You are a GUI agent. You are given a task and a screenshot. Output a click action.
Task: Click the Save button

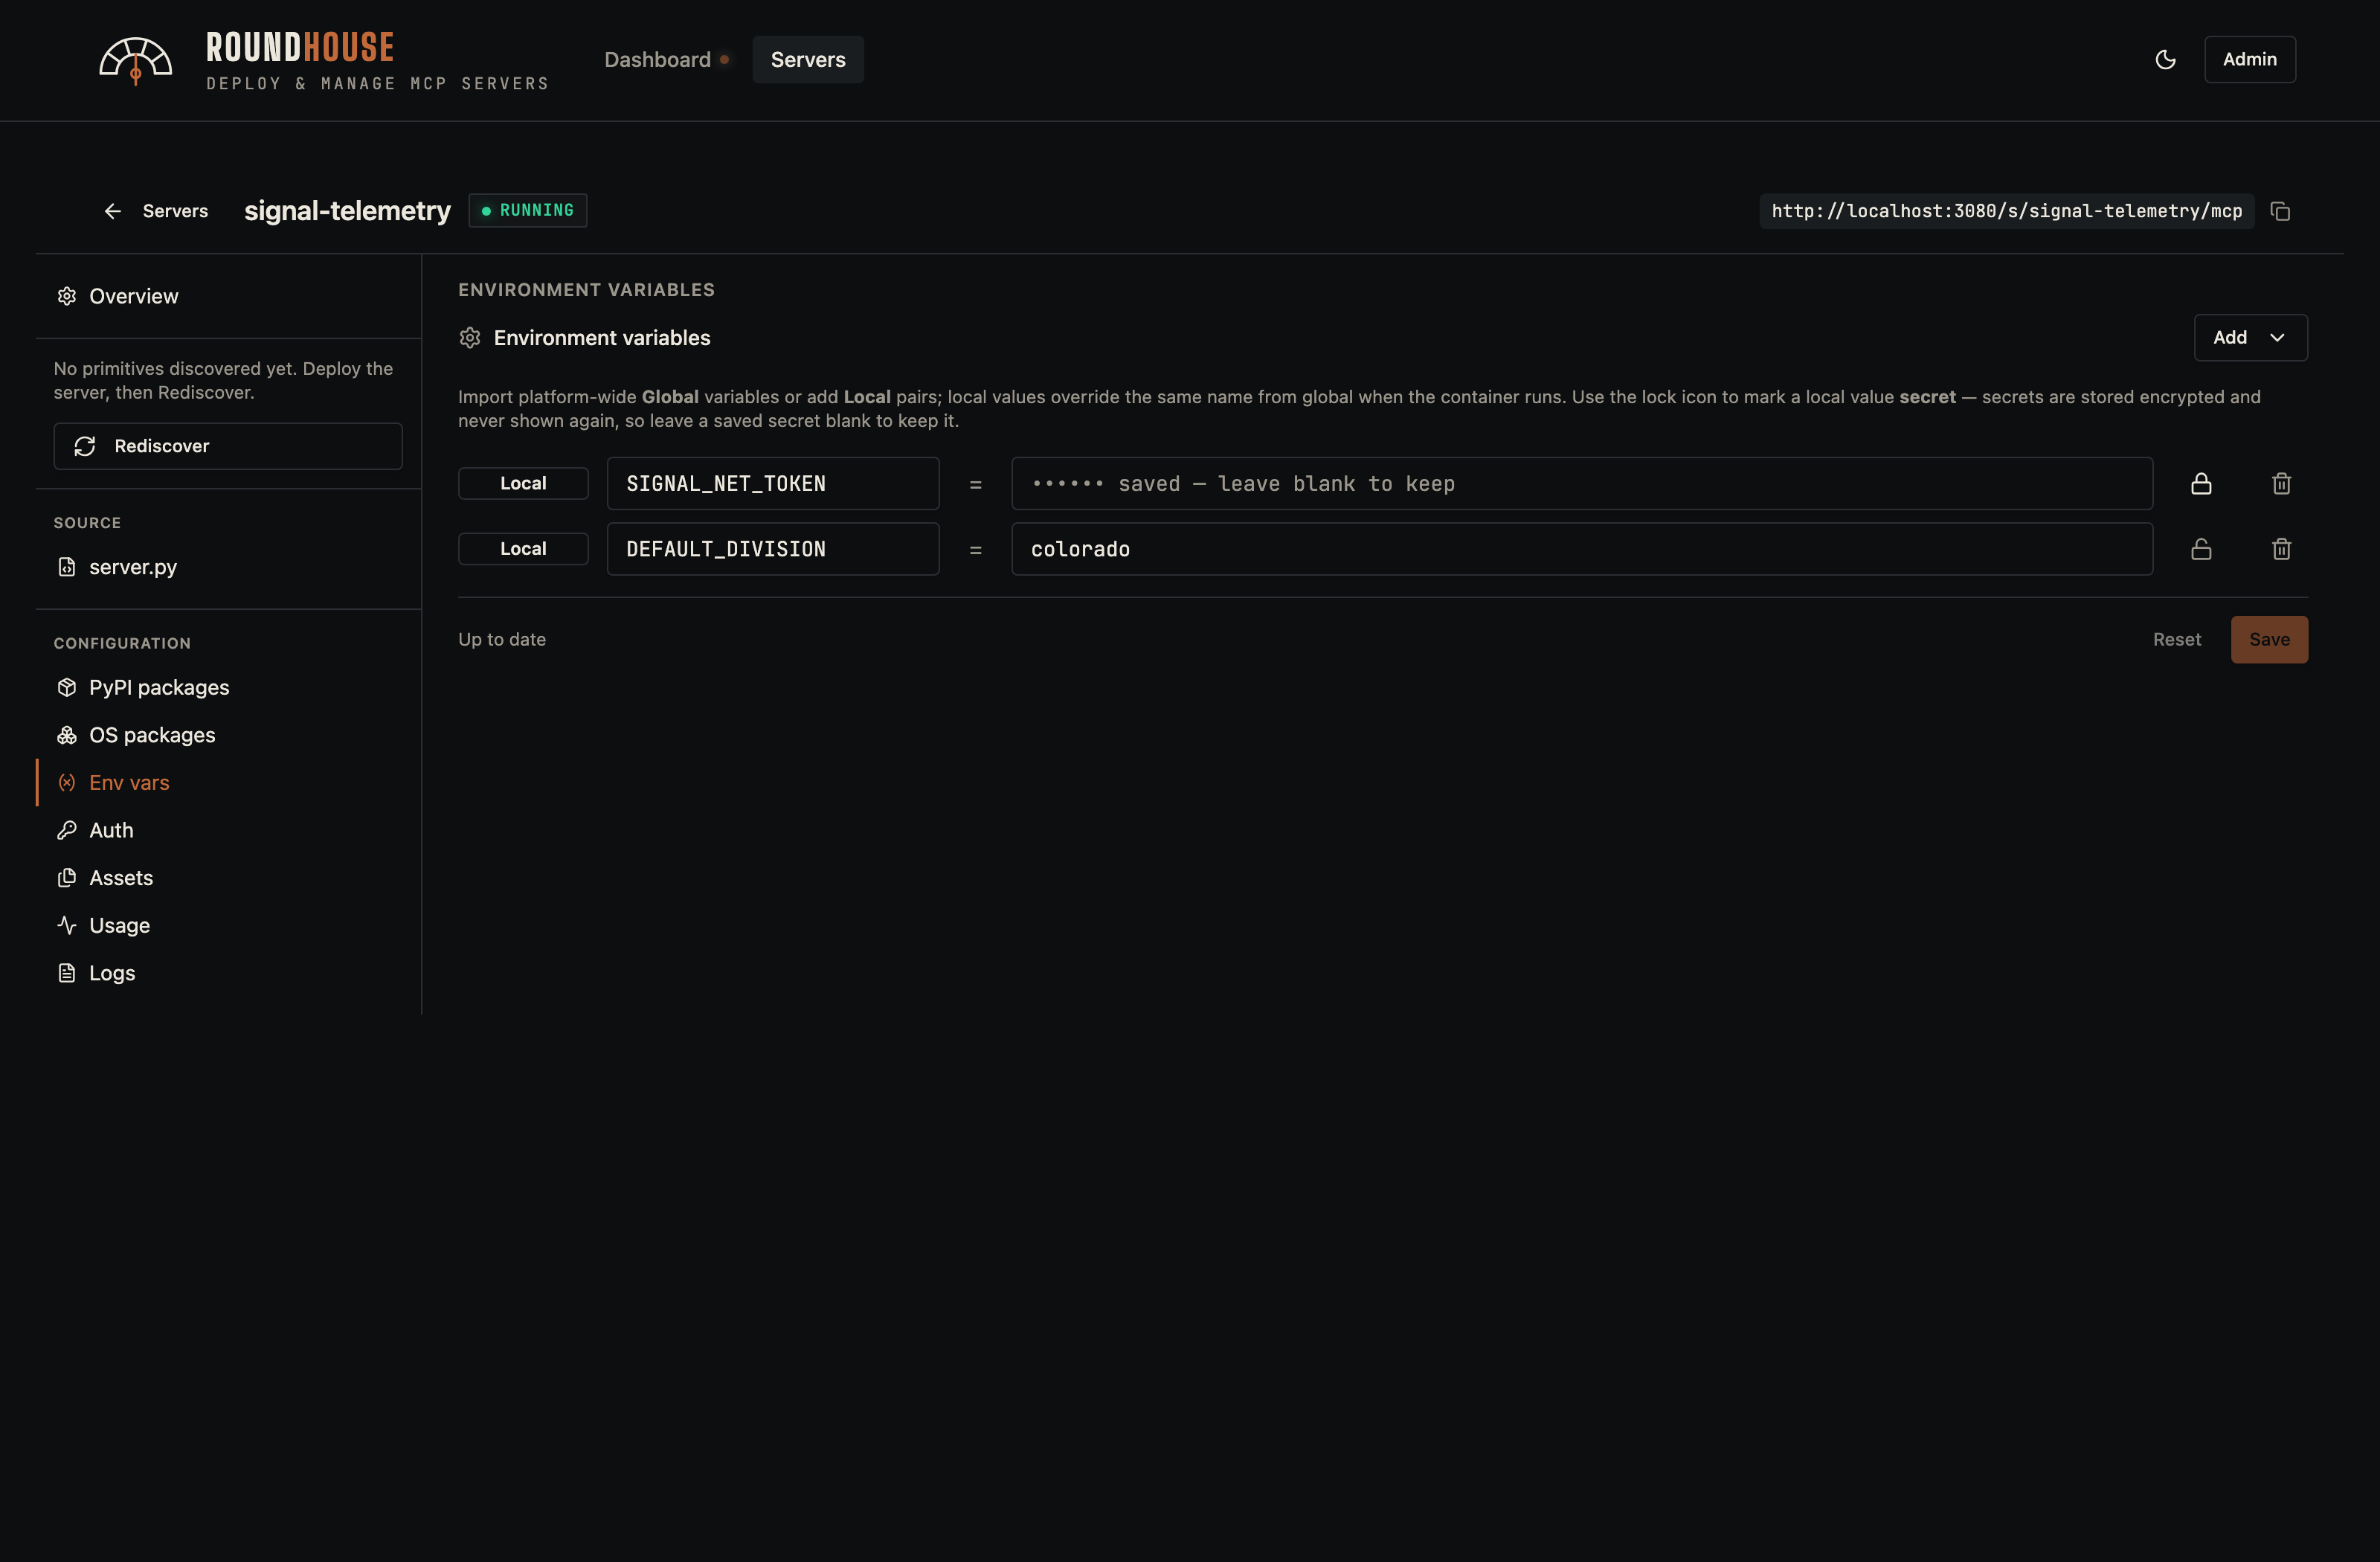point(2269,640)
